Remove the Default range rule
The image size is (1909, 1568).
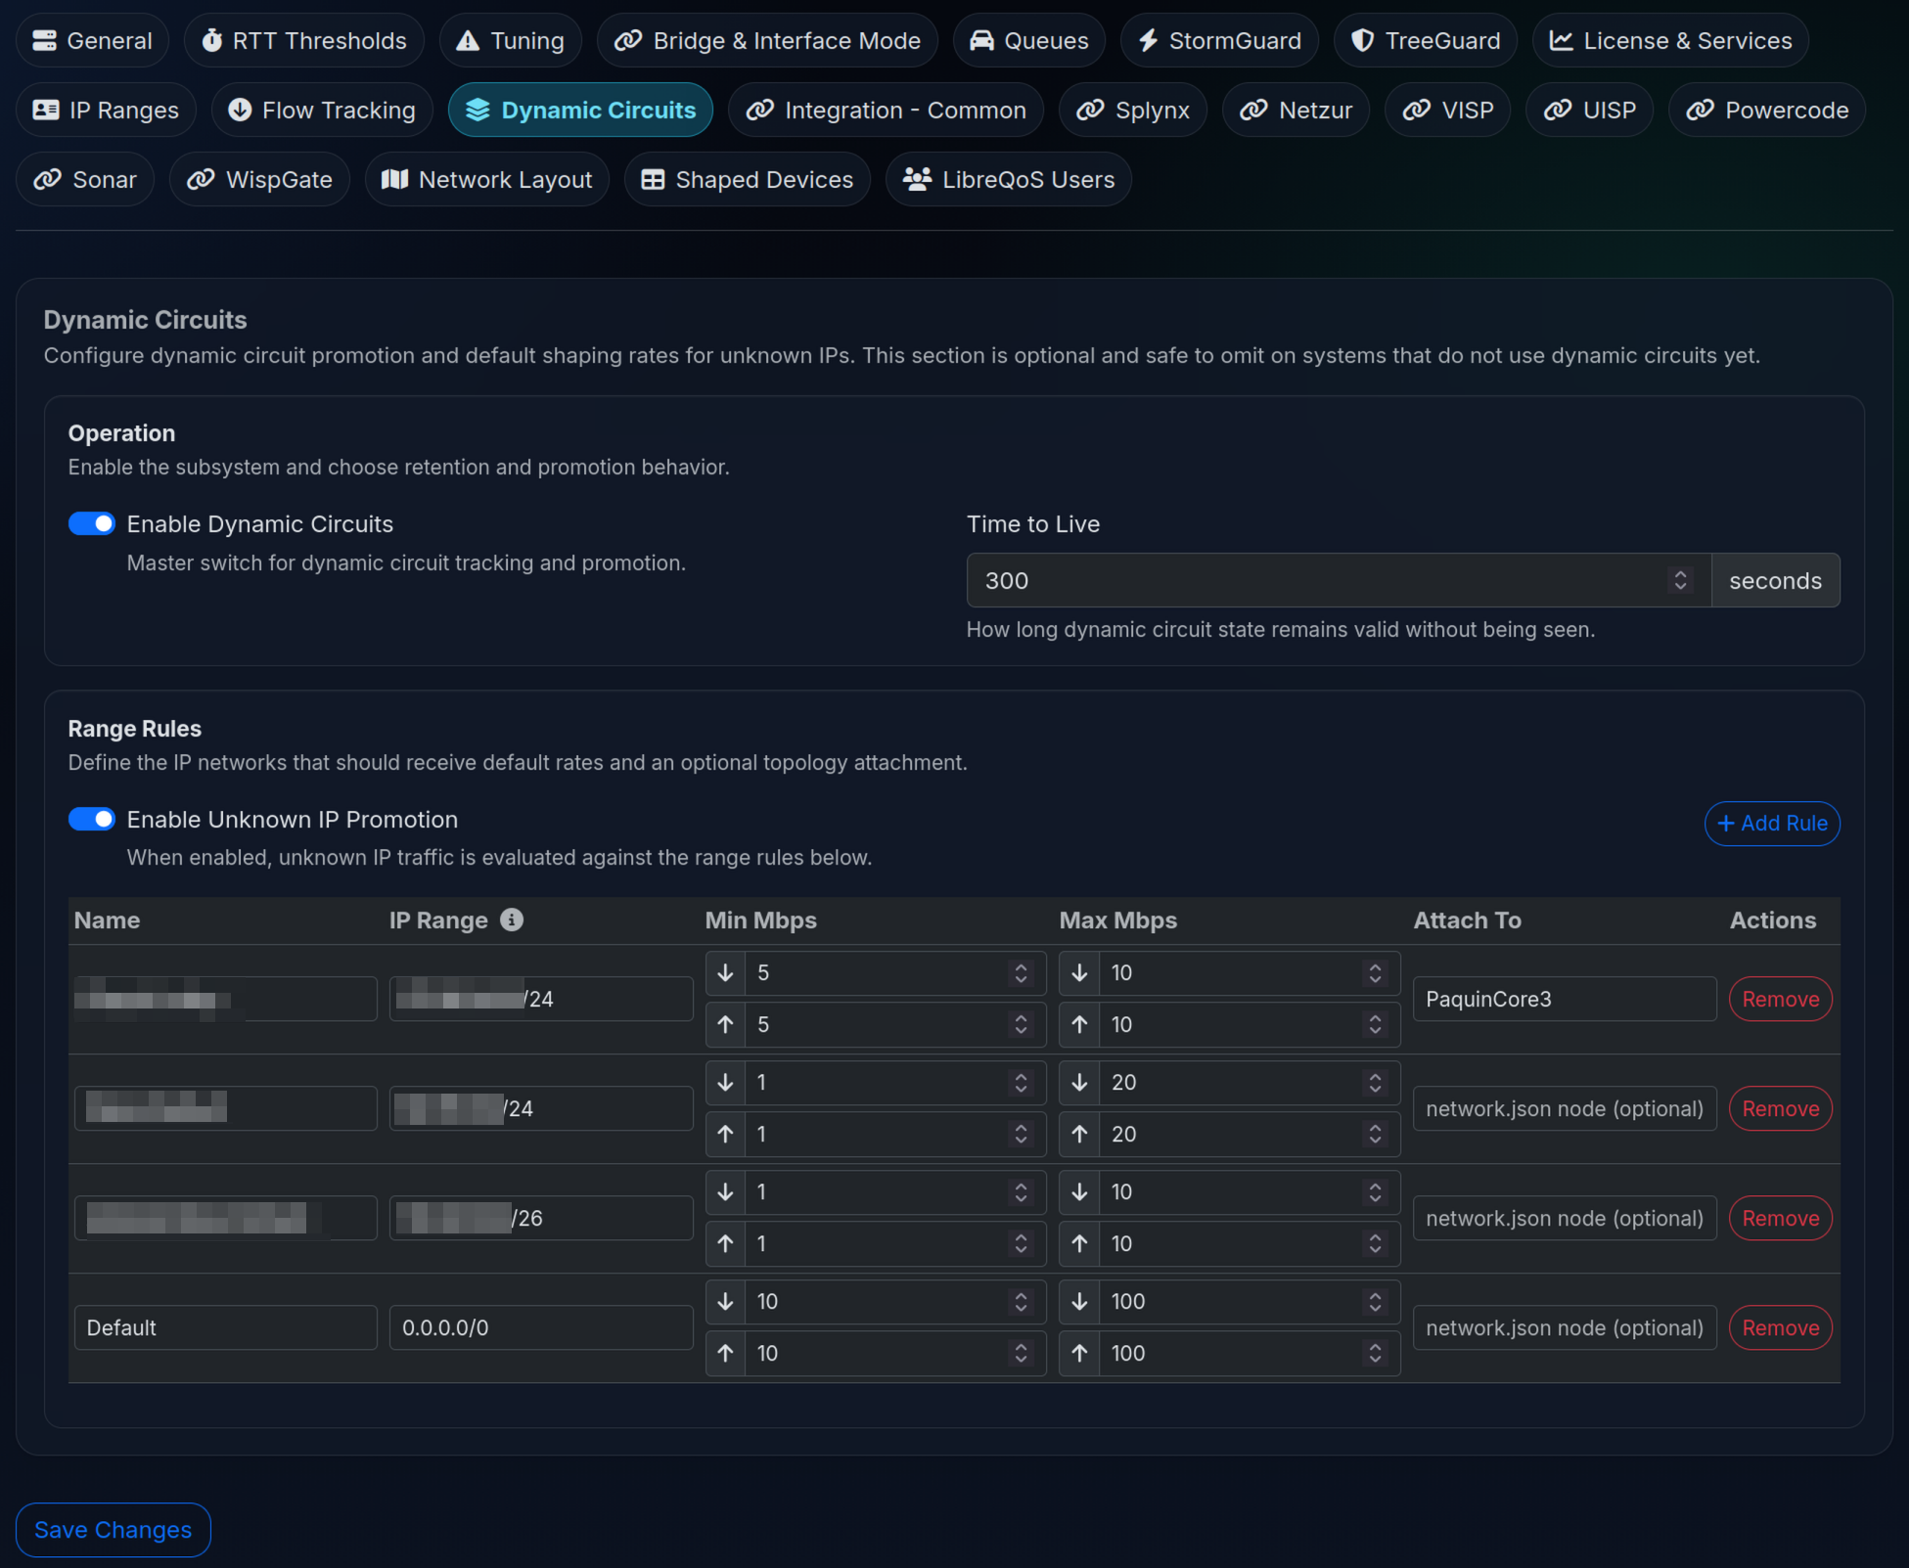(x=1780, y=1328)
